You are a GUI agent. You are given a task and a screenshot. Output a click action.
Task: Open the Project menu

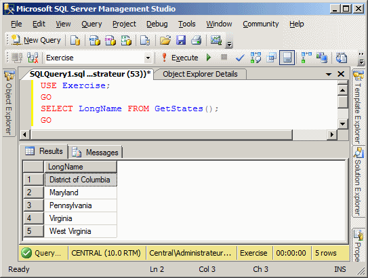pyautogui.click(x=124, y=24)
